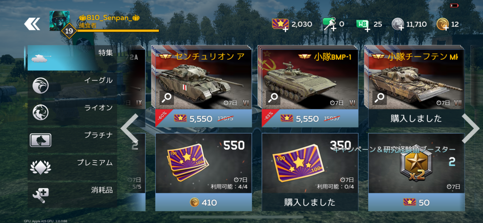Screen dimensions: 483x223
Task: Inspect the チーフテン tank with the magnifier
Action: [380, 98]
